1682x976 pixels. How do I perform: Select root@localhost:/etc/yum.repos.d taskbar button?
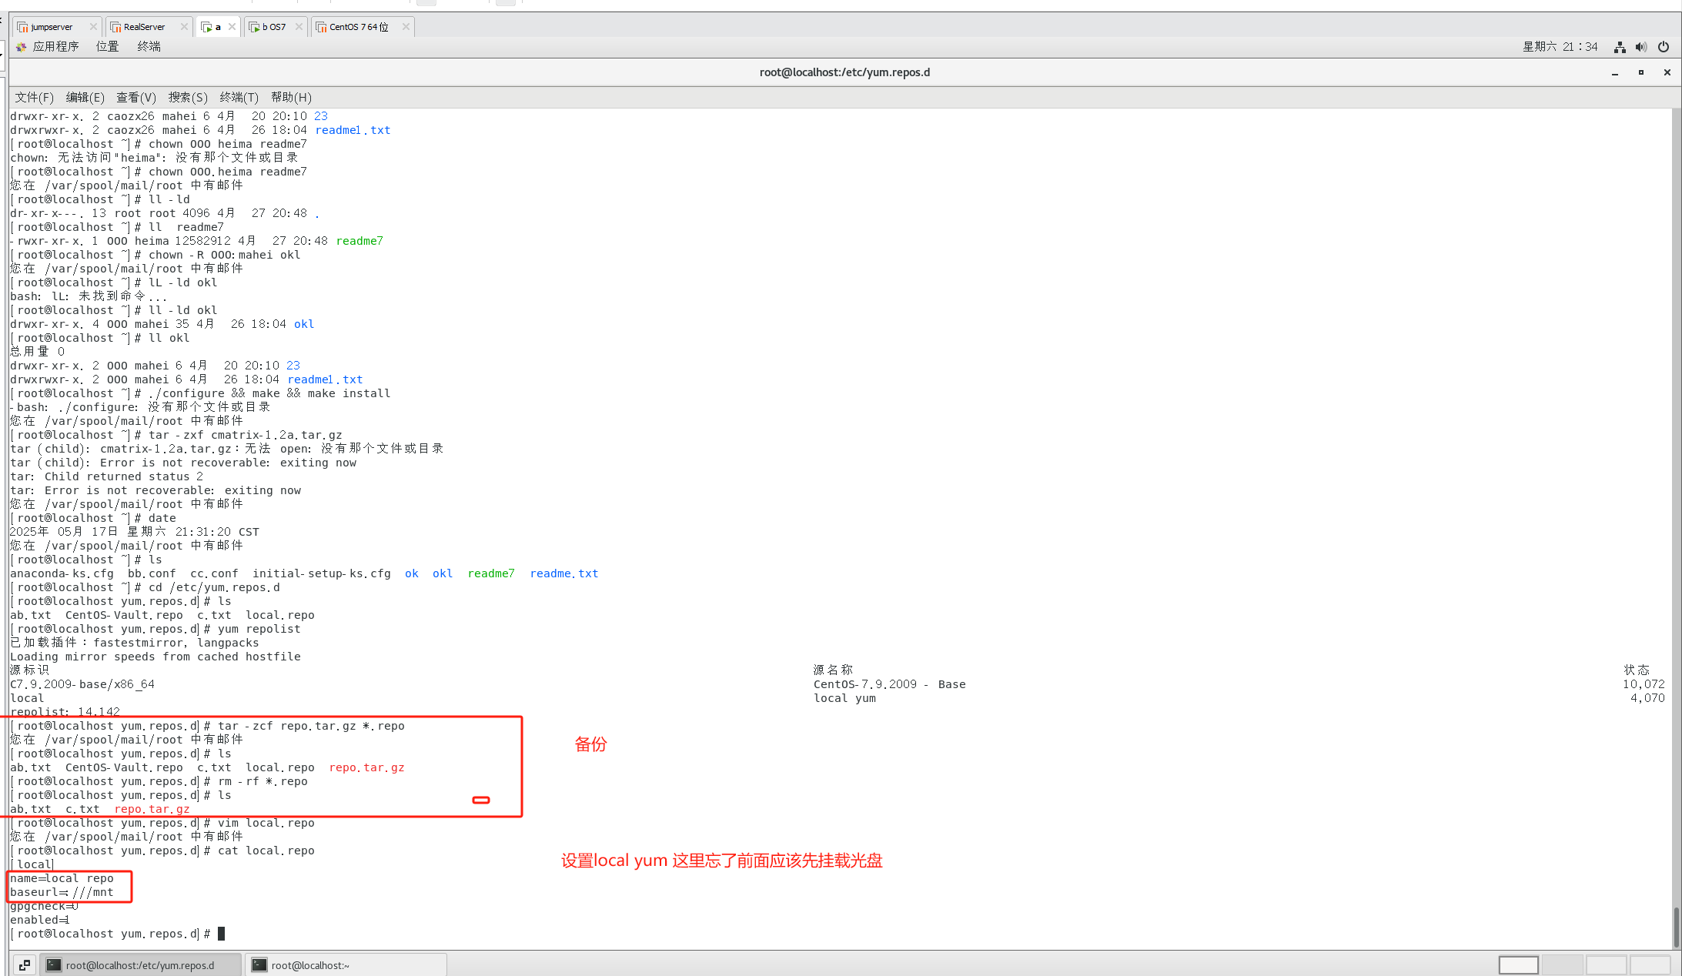pyautogui.click(x=139, y=964)
